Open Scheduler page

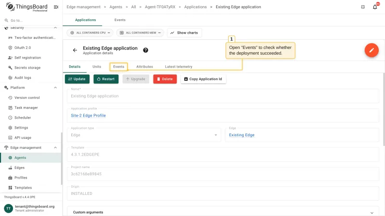tap(31, 118)
